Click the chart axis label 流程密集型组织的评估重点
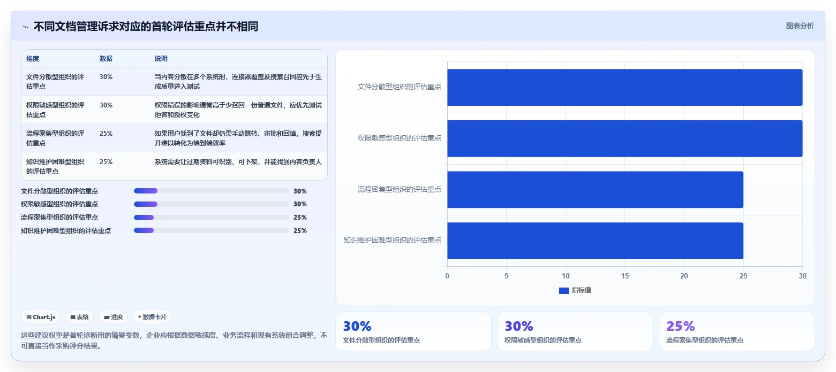The width and height of the screenshot is (836, 372). [400, 189]
